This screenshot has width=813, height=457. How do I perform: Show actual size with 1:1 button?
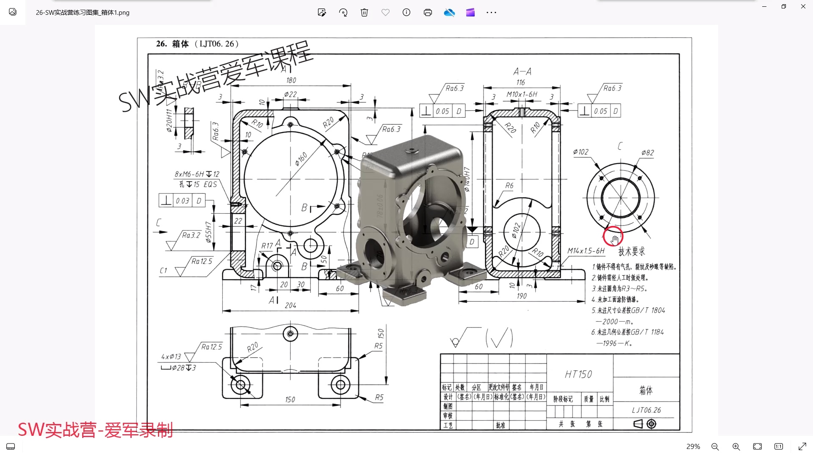[779, 446]
